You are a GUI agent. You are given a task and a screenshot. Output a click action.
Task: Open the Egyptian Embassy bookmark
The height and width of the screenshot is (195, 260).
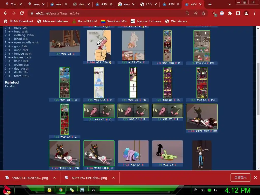146,21
